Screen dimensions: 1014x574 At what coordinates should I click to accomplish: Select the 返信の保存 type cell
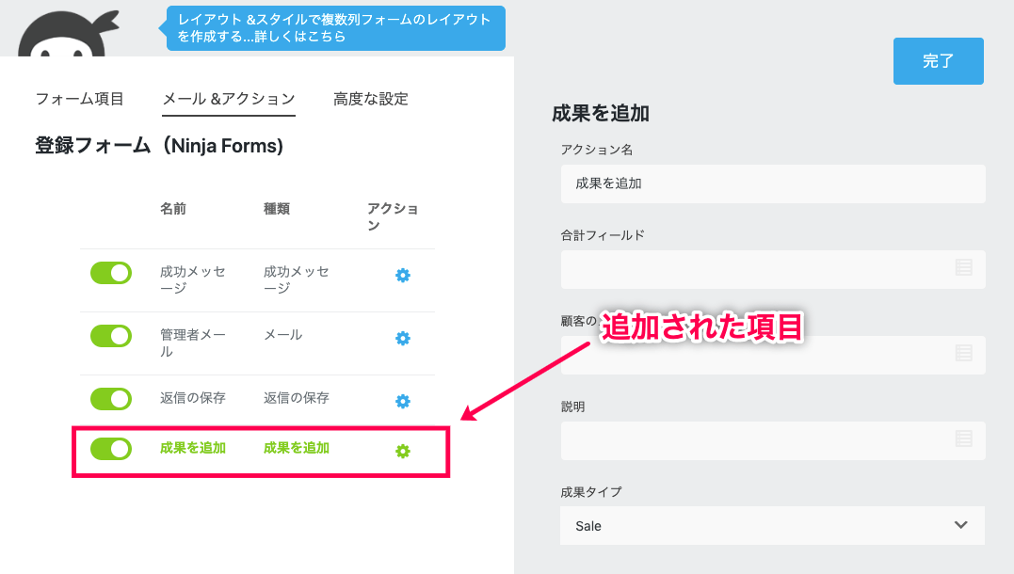pyautogui.click(x=297, y=398)
